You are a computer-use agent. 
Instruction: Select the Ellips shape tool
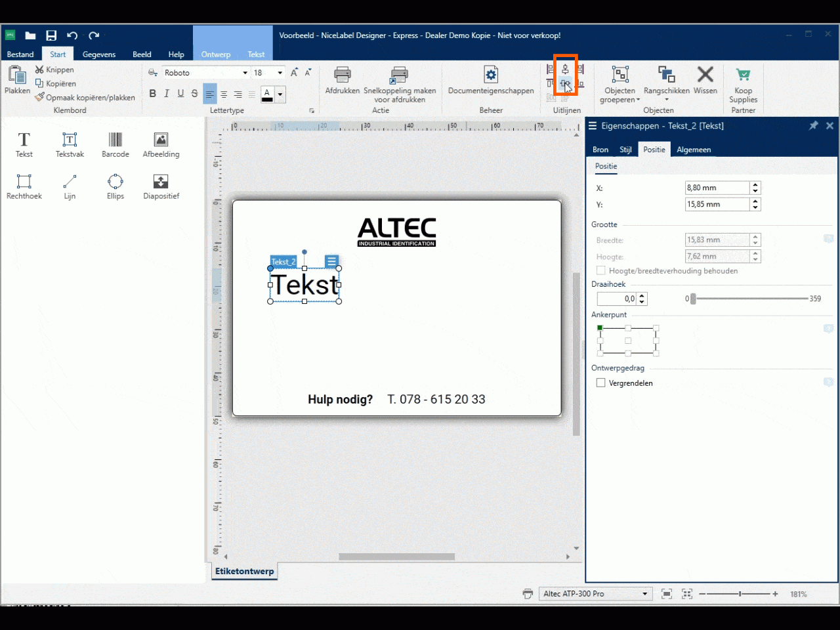pyautogui.click(x=115, y=186)
